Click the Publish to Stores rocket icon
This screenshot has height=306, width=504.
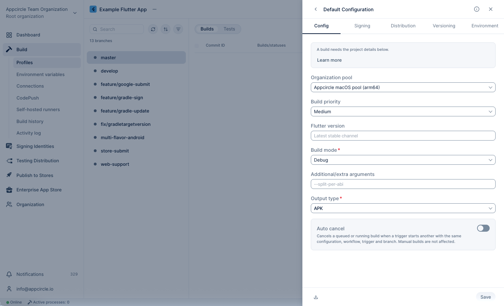[9, 175]
